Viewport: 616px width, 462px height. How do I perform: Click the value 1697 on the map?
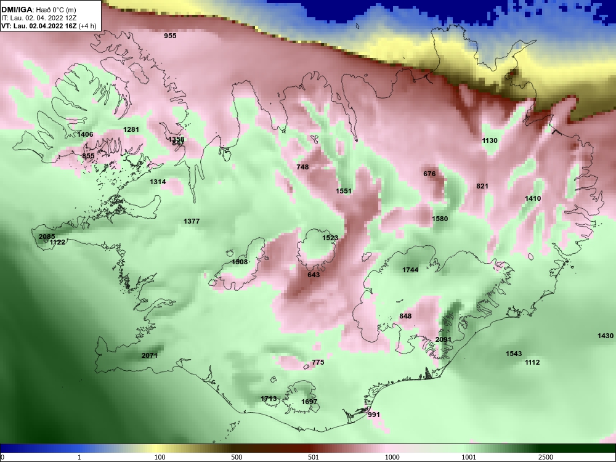[x=309, y=402]
